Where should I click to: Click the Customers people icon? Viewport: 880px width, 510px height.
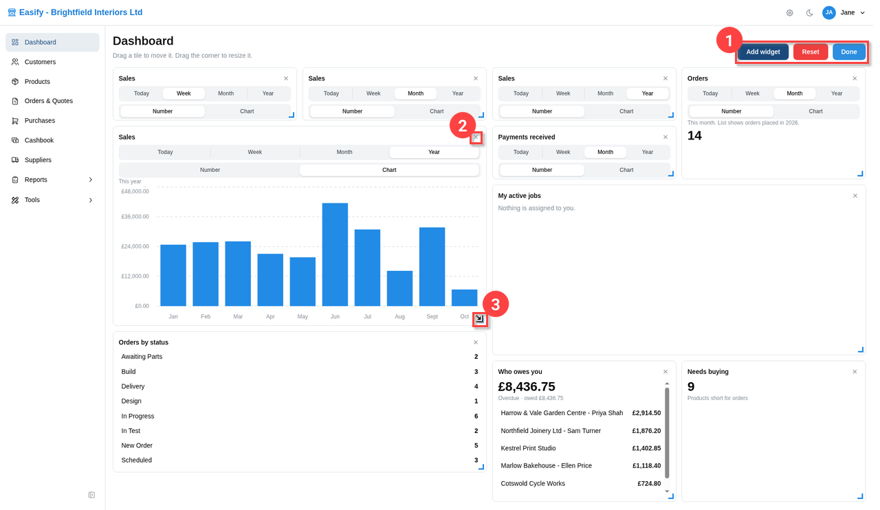pyautogui.click(x=15, y=62)
